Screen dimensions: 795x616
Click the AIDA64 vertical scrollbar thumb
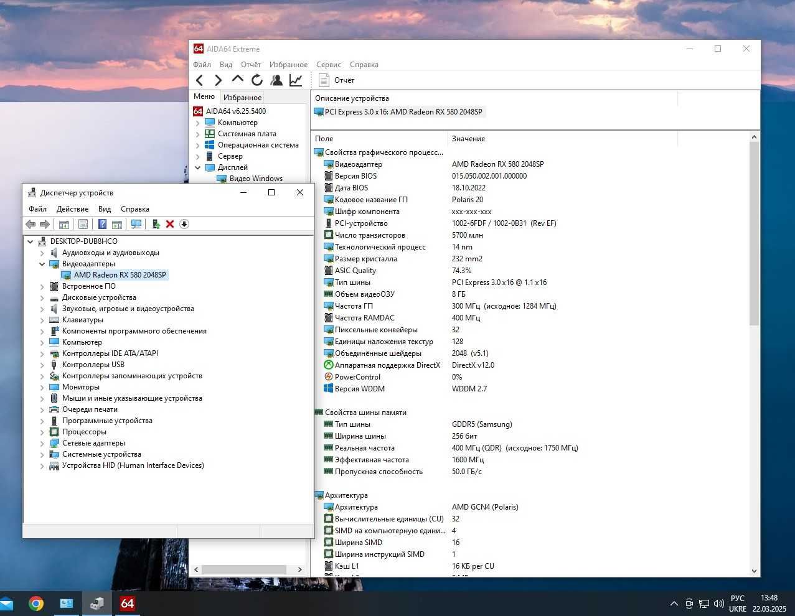pos(754,233)
